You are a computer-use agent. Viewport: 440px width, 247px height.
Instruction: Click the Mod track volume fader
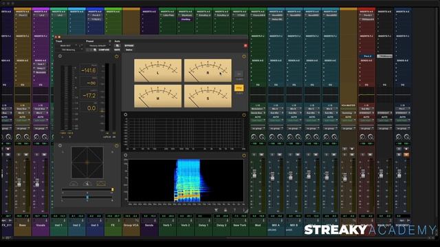click(x=254, y=174)
